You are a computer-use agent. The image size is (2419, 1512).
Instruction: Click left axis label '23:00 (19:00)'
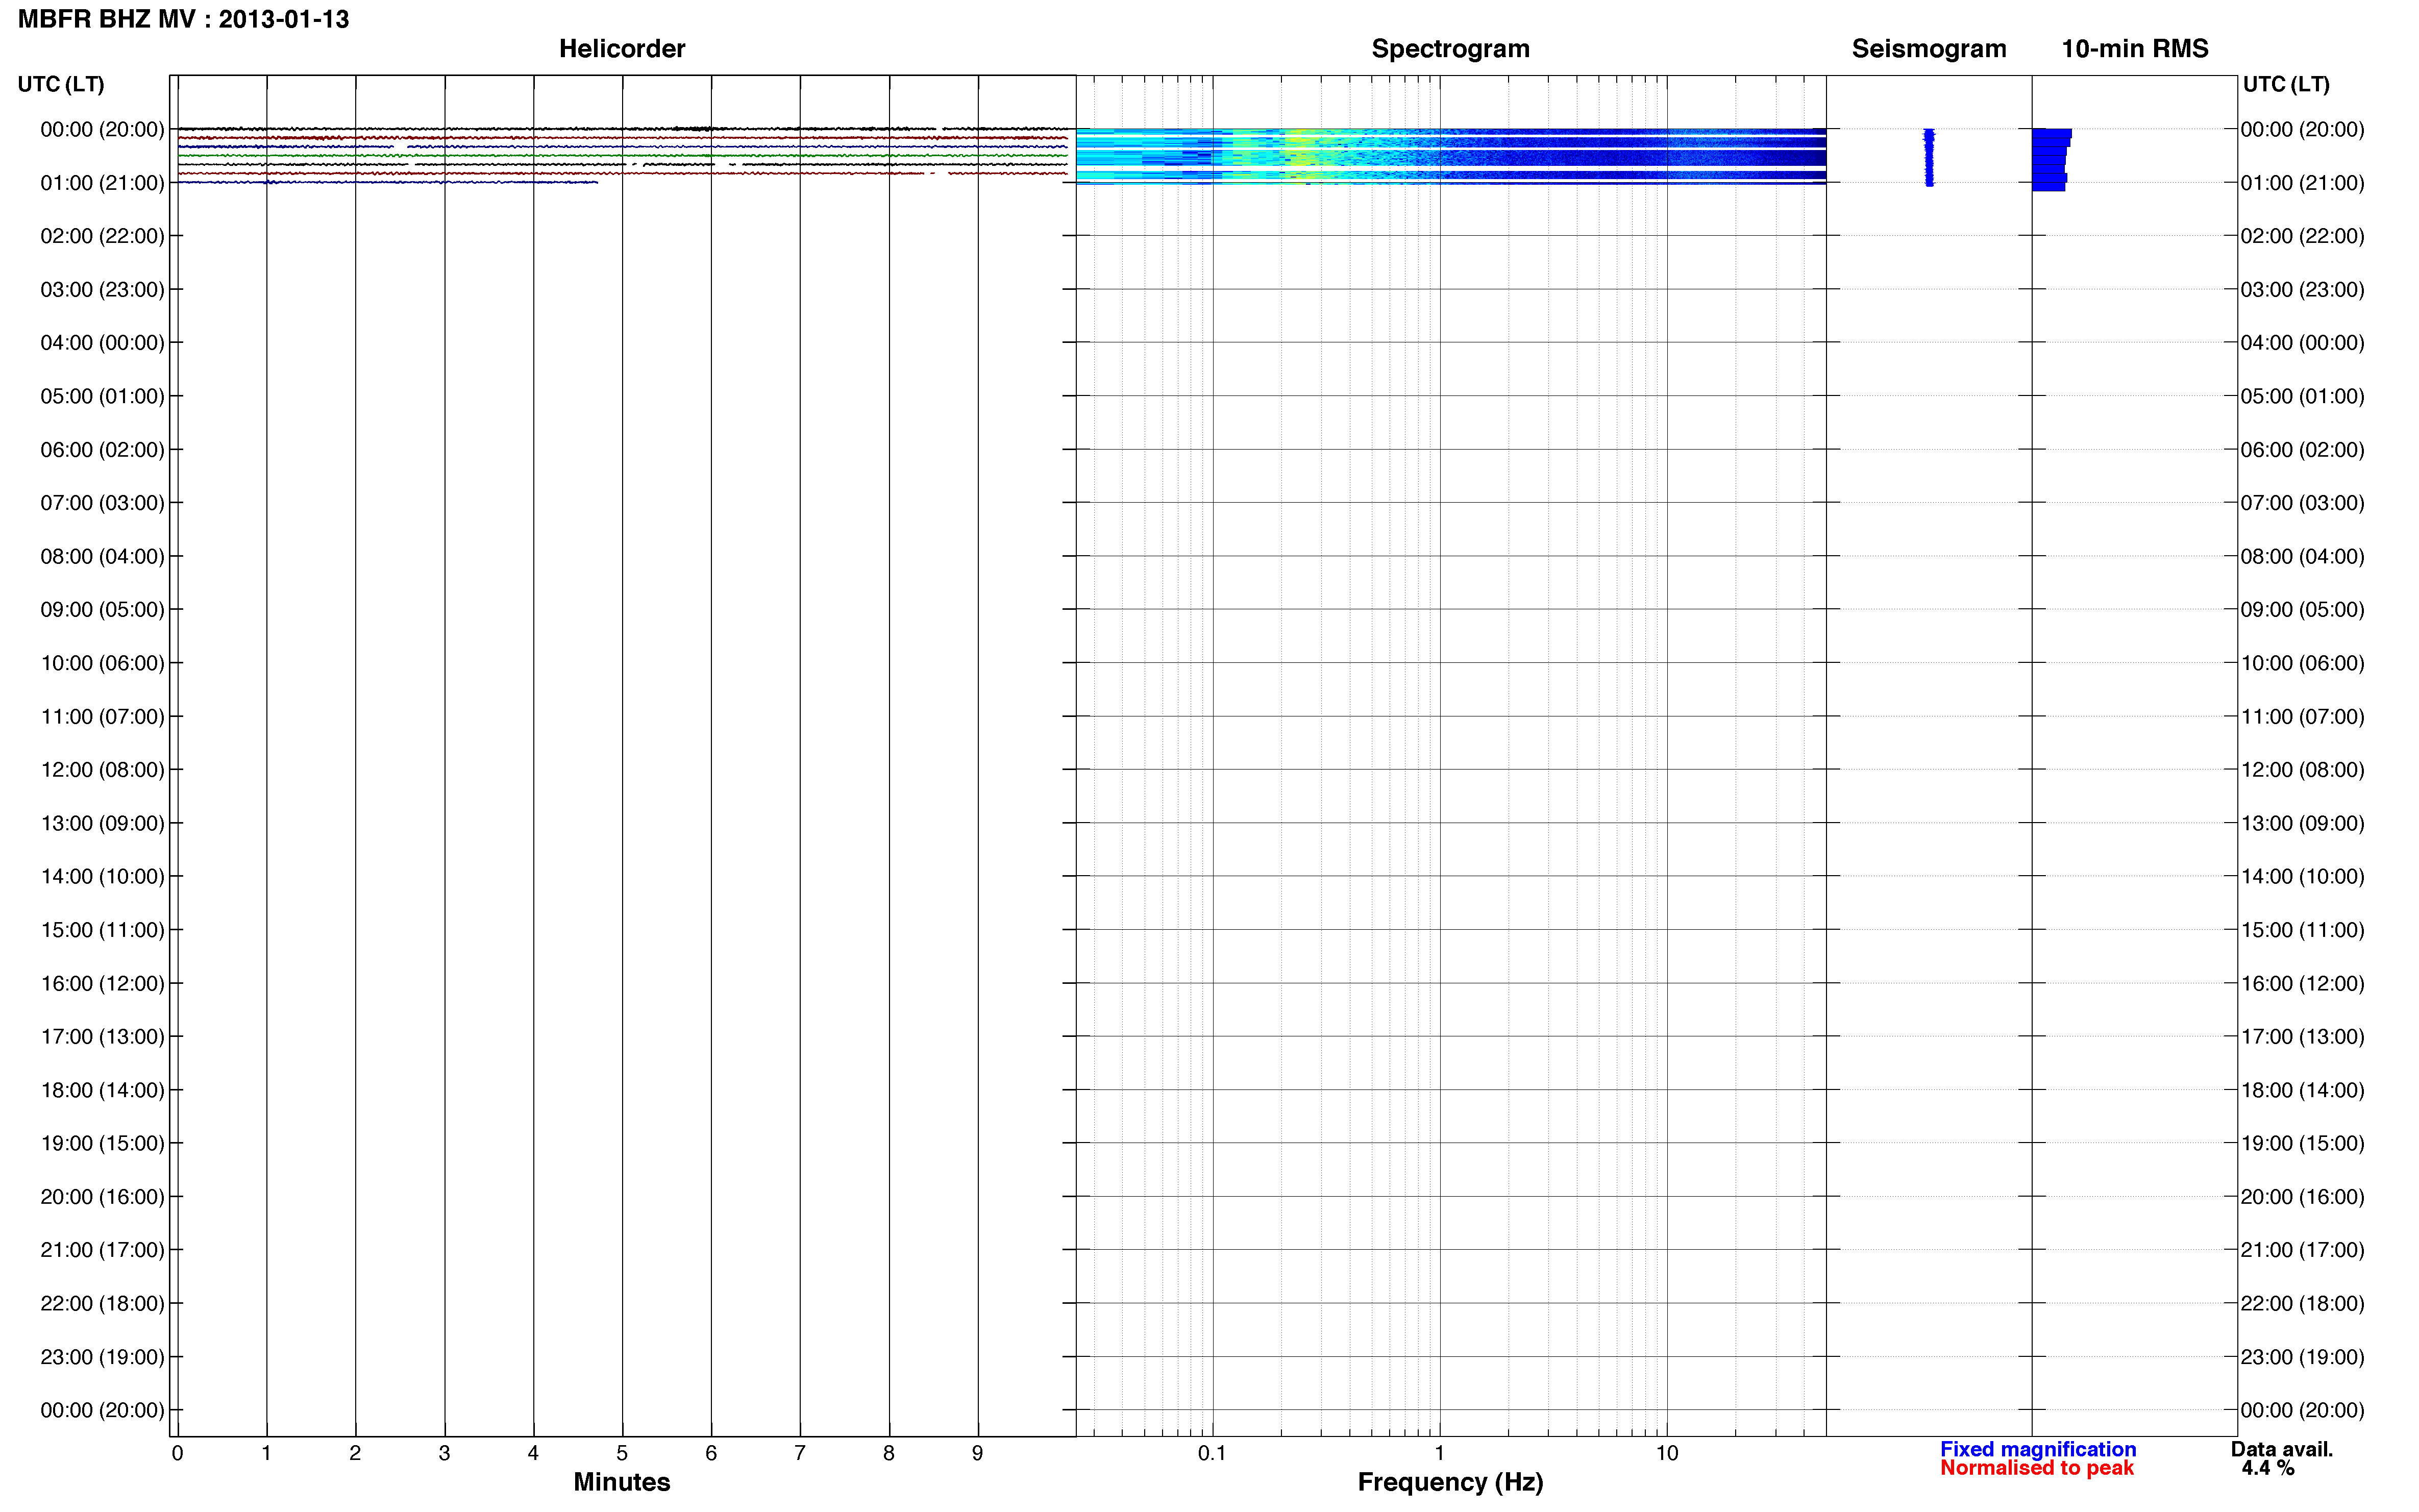pyautogui.click(x=102, y=1357)
